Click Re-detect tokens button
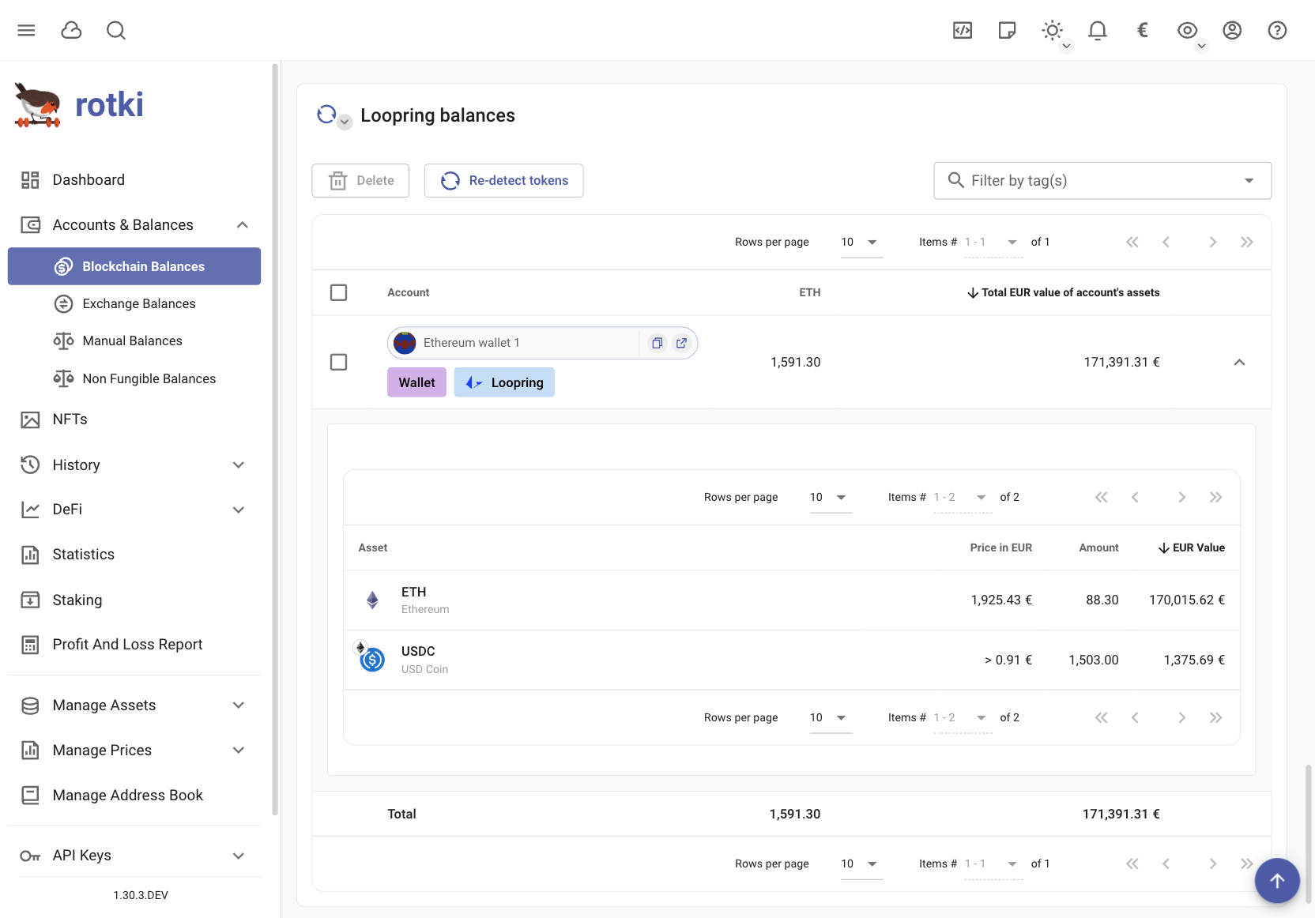This screenshot has height=918, width=1315. tap(504, 181)
